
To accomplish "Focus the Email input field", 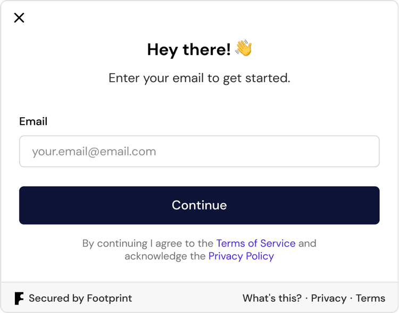I will point(199,151).
